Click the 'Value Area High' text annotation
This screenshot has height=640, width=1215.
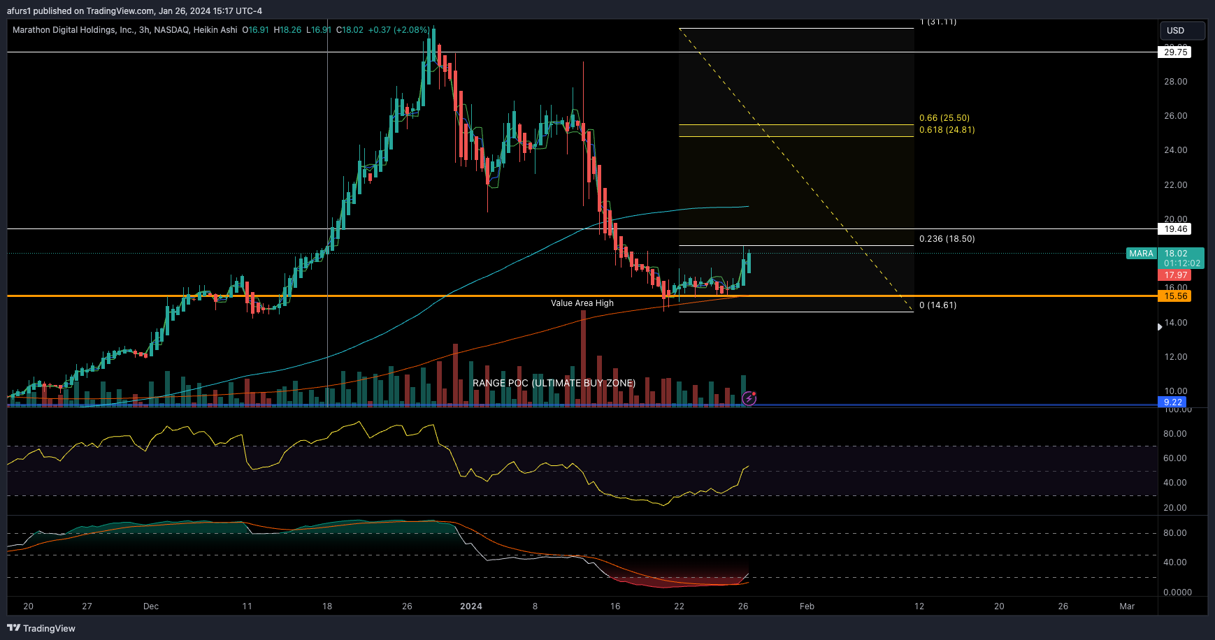[x=582, y=303]
